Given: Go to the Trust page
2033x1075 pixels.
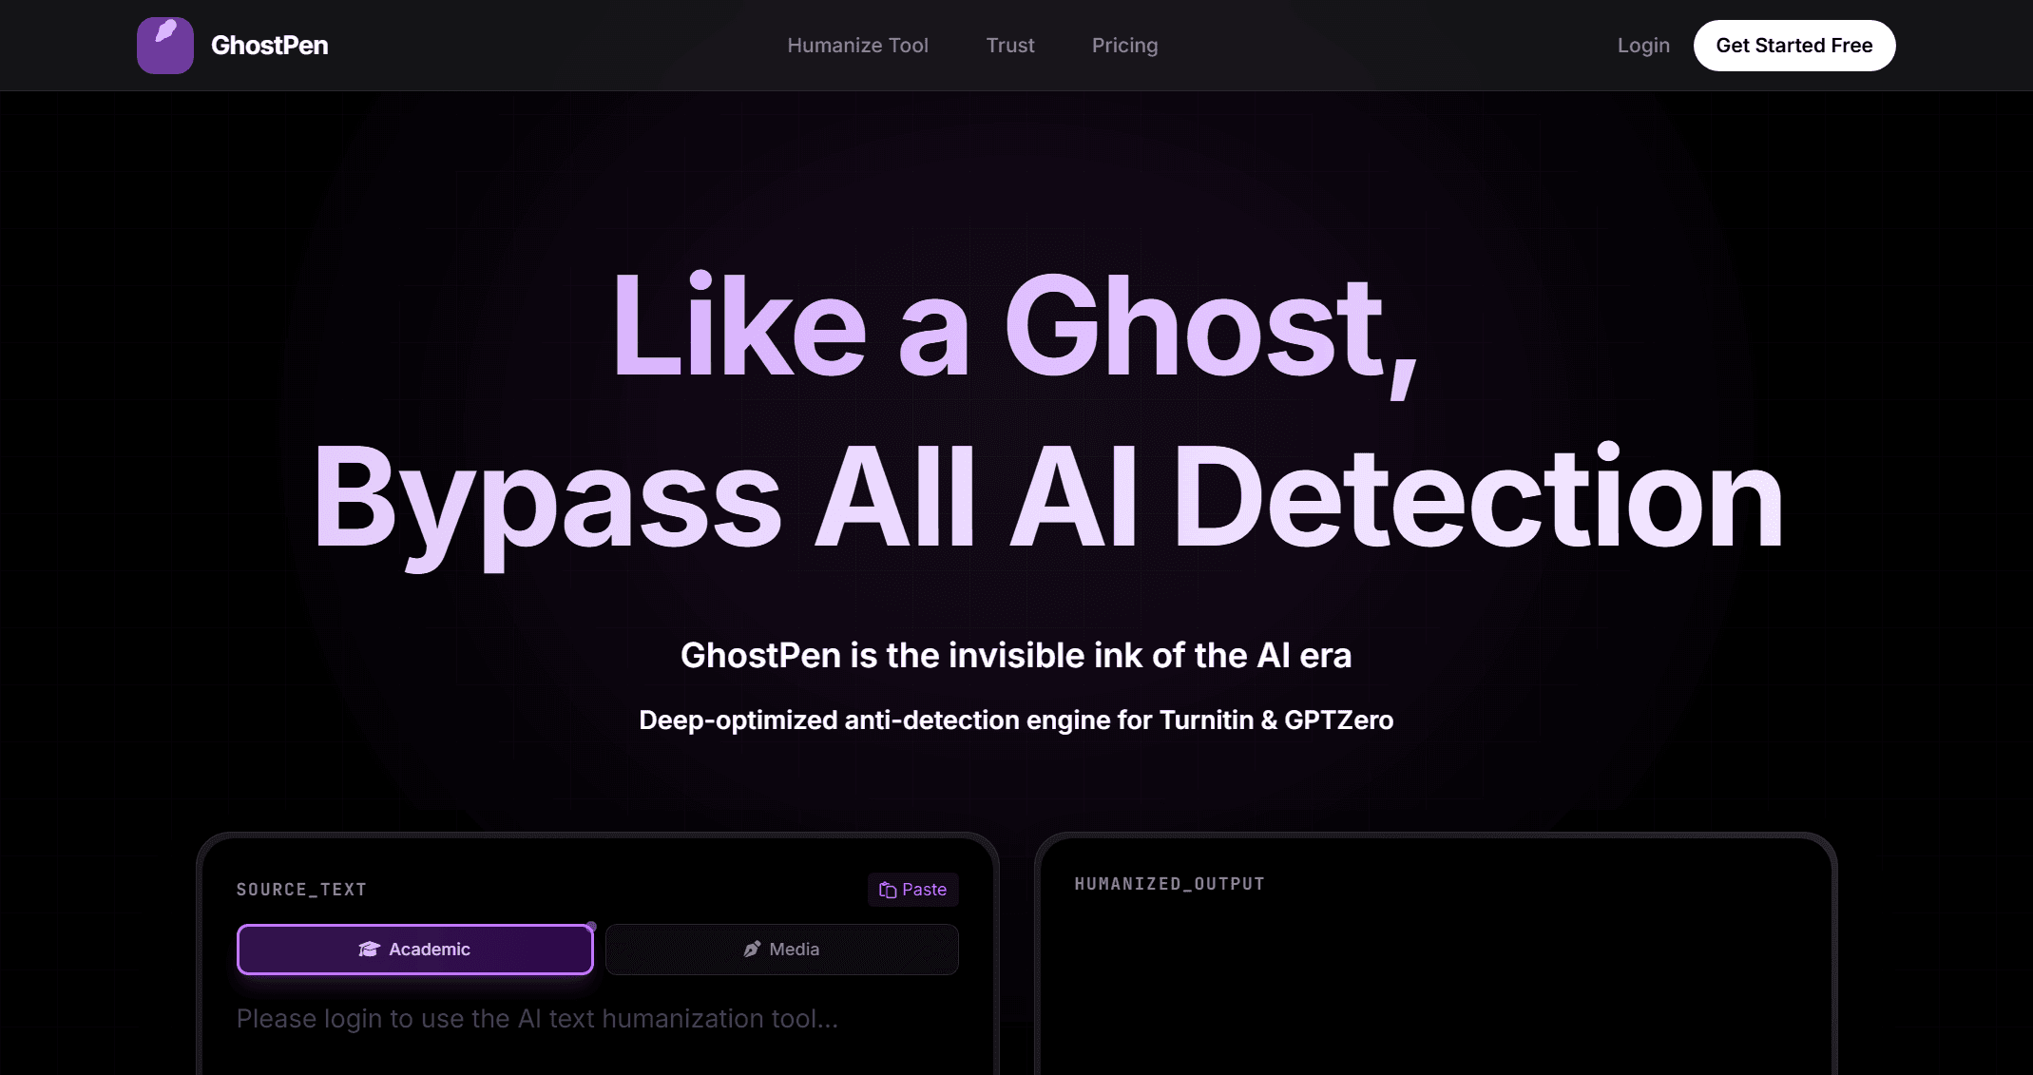Looking at the screenshot, I should click(1009, 46).
